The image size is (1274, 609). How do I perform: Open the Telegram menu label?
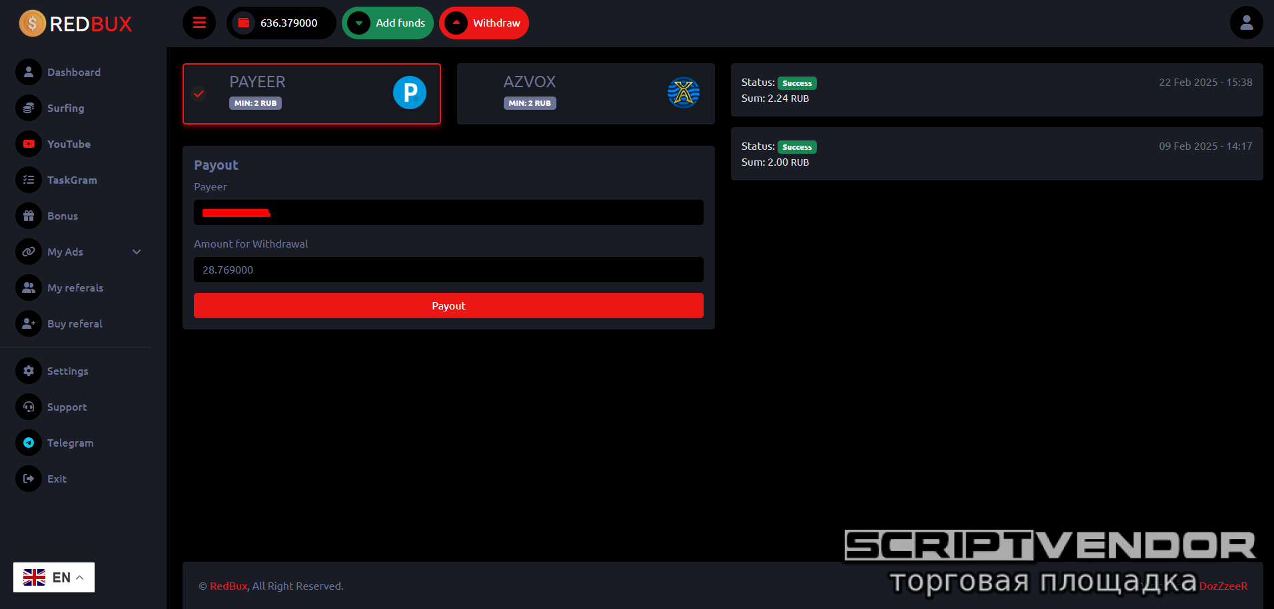pos(70,443)
